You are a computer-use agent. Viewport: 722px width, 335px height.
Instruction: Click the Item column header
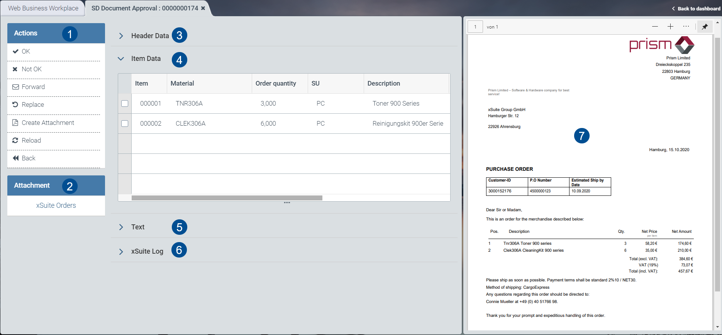[x=149, y=83]
